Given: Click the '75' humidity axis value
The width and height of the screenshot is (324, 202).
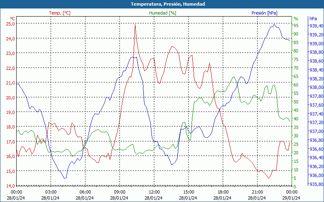Looking at the screenshot, I should pyautogui.click(x=296, y=59).
